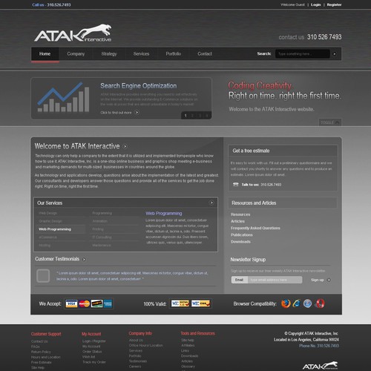Click footer Return Policy link
The image size is (371, 371).
tap(41, 352)
